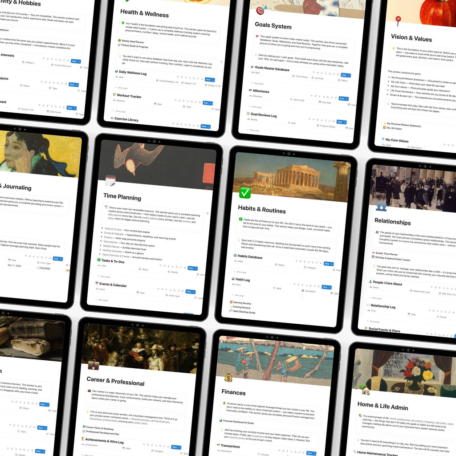Click the green checkmark page icon on Habits & Routines

point(245,193)
